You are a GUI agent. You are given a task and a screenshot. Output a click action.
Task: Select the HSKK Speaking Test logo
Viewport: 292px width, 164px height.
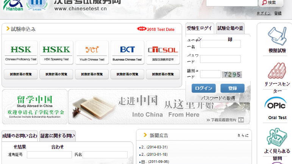56,53
